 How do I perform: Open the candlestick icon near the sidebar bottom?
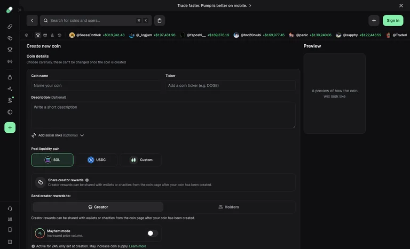pos(10,219)
